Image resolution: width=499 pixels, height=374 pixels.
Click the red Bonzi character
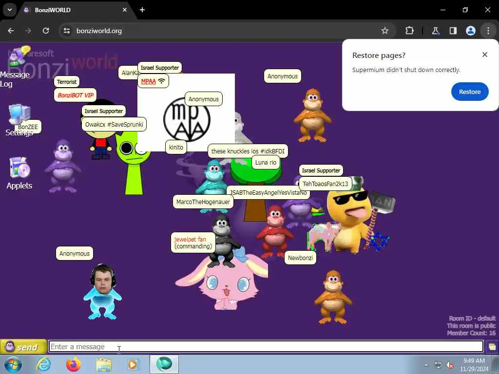[275, 232]
